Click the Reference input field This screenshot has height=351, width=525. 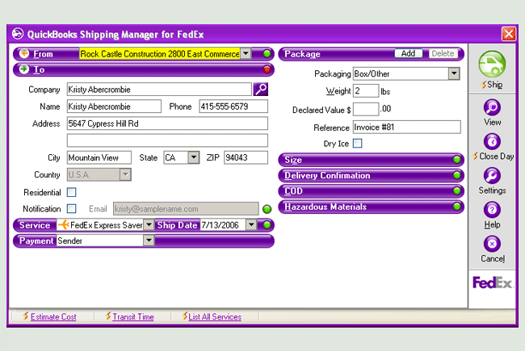point(406,127)
